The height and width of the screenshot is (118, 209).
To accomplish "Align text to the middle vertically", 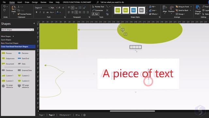I will [72, 8].
